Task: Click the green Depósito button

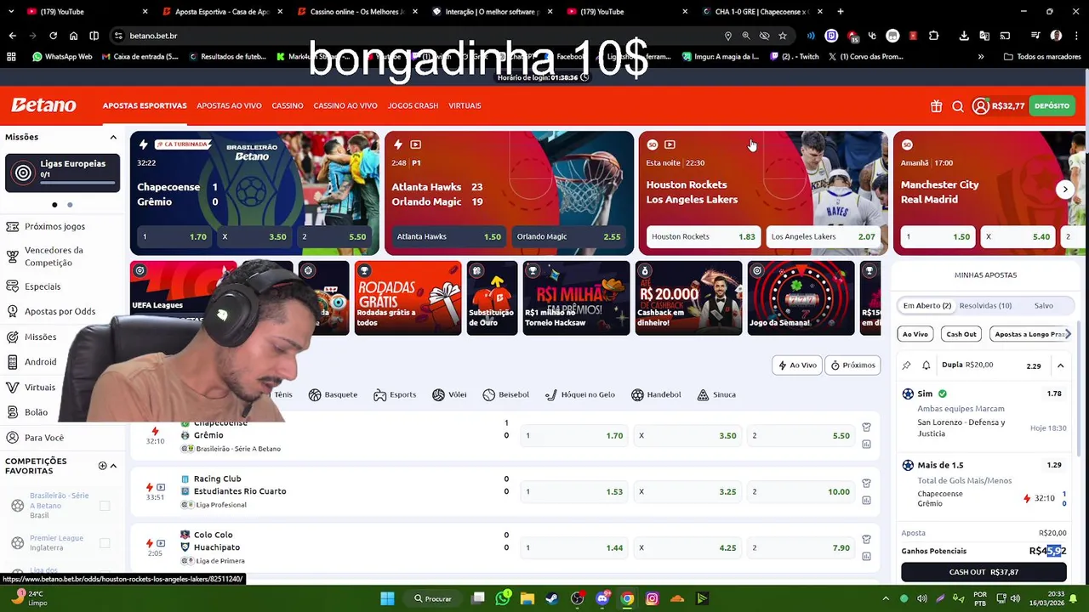Action: [x=1052, y=106]
